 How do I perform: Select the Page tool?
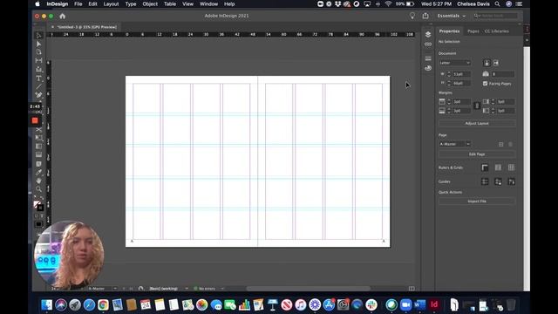click(x=38, y=52)
